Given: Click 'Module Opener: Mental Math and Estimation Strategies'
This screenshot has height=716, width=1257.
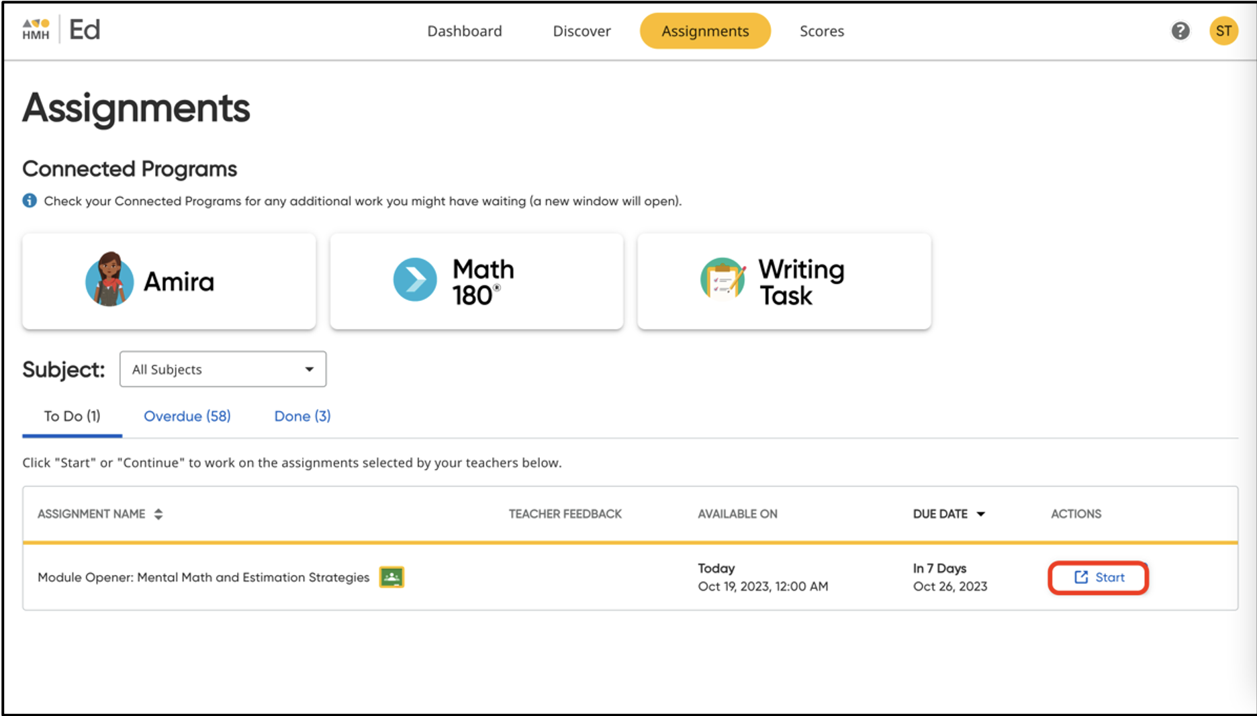Looking at the screenshot, I should pyautogui.click(x=203, y=577).
